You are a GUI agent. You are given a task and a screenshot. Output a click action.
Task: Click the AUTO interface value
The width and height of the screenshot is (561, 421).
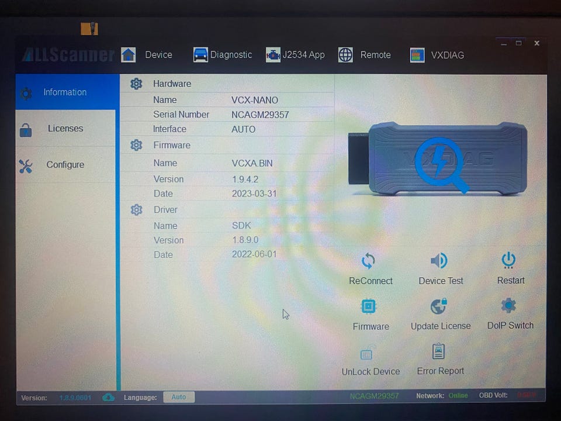click(x=243, y=129)
